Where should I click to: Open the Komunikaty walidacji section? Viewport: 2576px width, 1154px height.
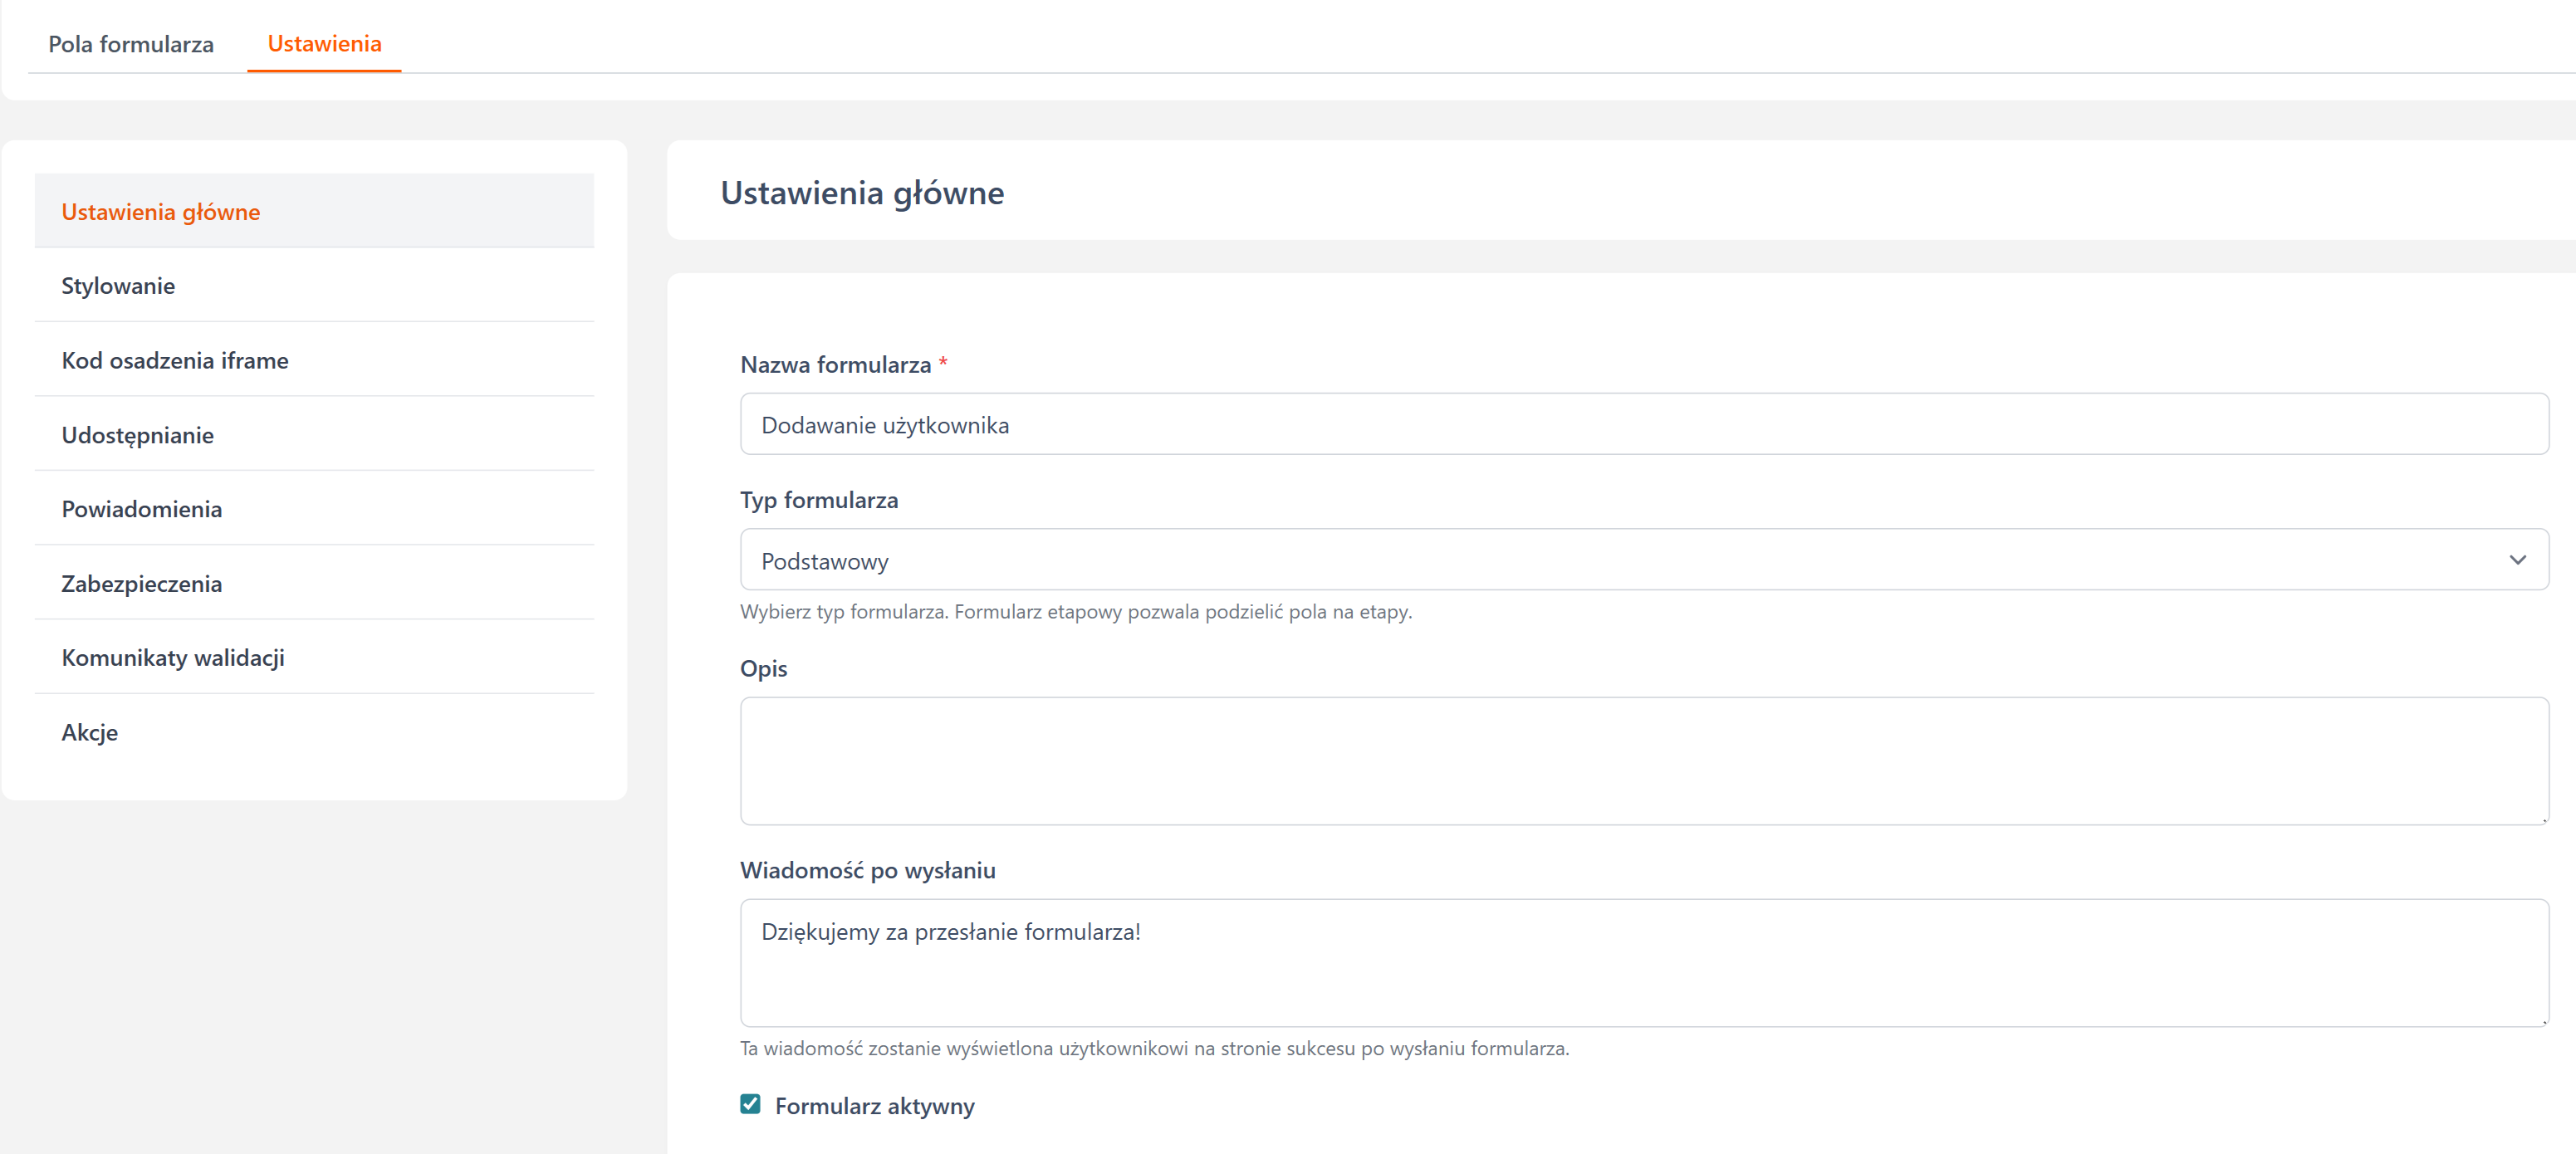tap(173, 658)
